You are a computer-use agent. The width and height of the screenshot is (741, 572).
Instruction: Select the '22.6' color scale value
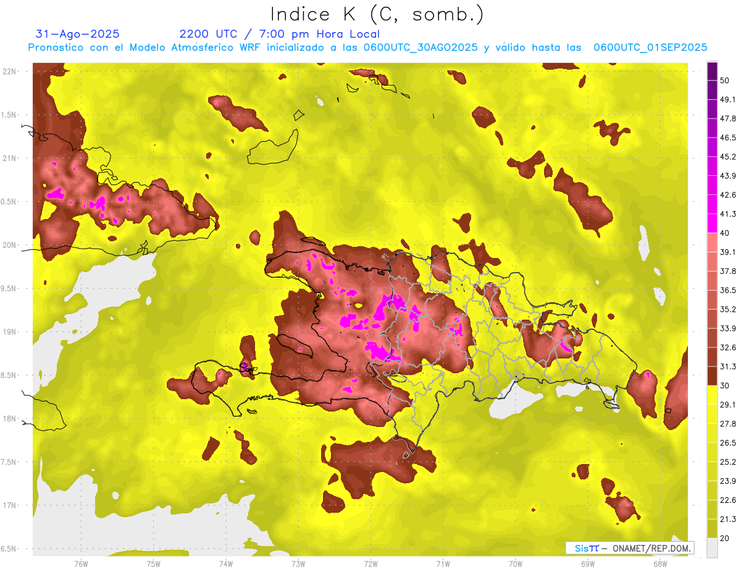728,500
